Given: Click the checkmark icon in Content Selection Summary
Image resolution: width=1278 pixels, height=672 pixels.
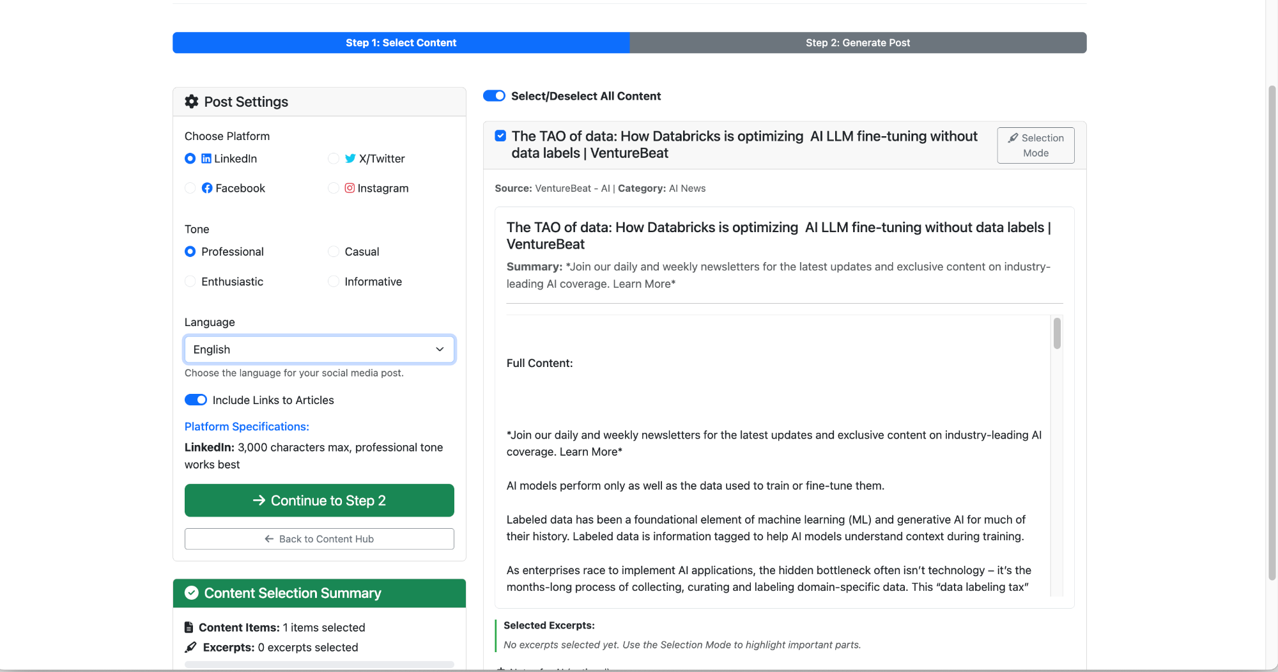Looking at the screenshot, I should click(192, 593).
